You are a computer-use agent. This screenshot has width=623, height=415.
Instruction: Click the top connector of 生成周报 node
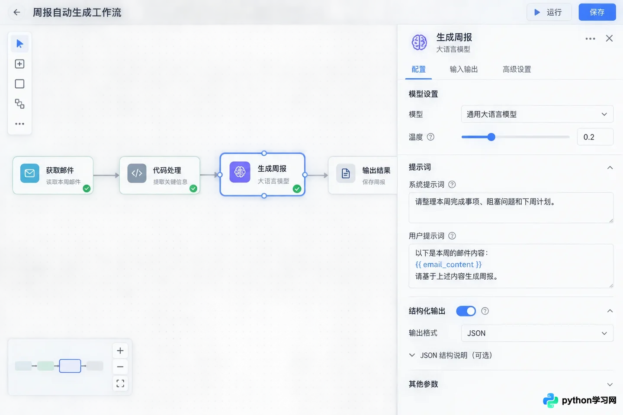point(264,153)
